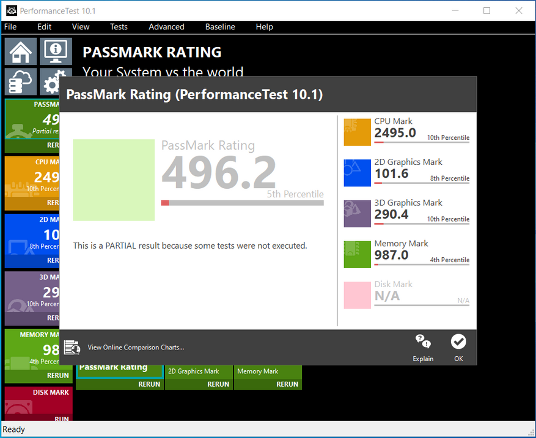Click the 3D Graphics Mark value 290.4

tap(391, 214)
